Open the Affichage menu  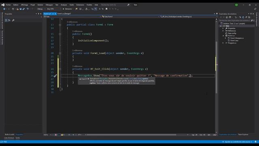24,5
